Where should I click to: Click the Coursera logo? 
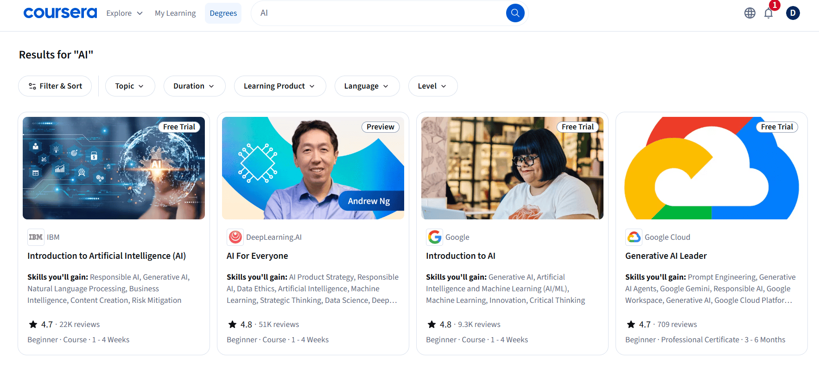pos(60,13)
